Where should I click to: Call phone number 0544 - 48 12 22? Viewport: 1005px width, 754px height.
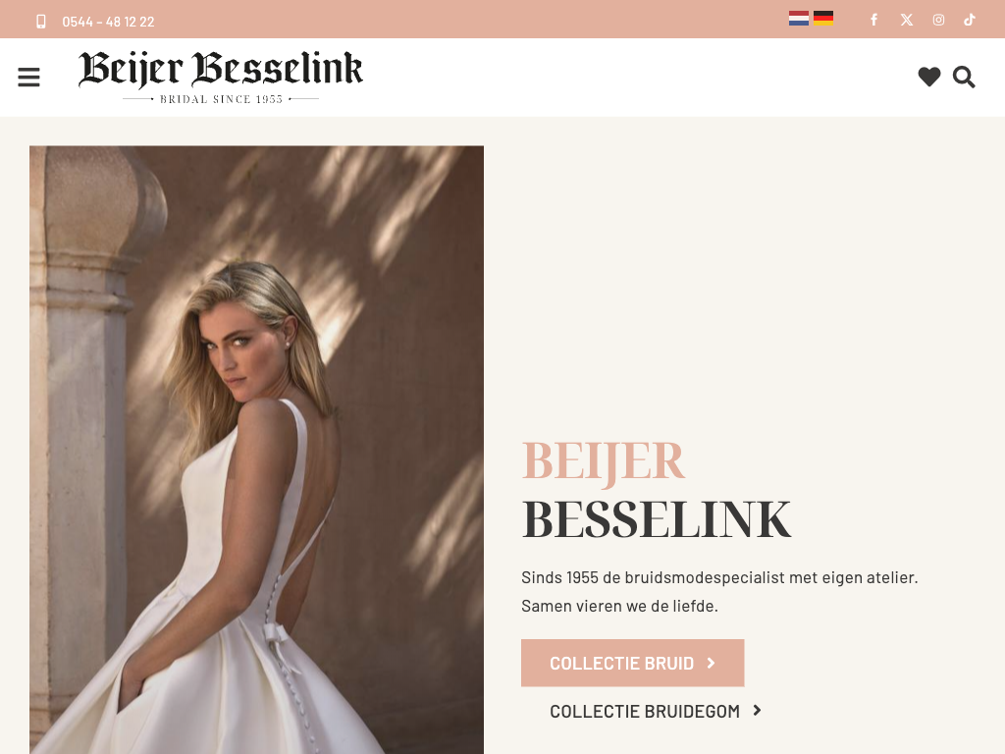108,22
